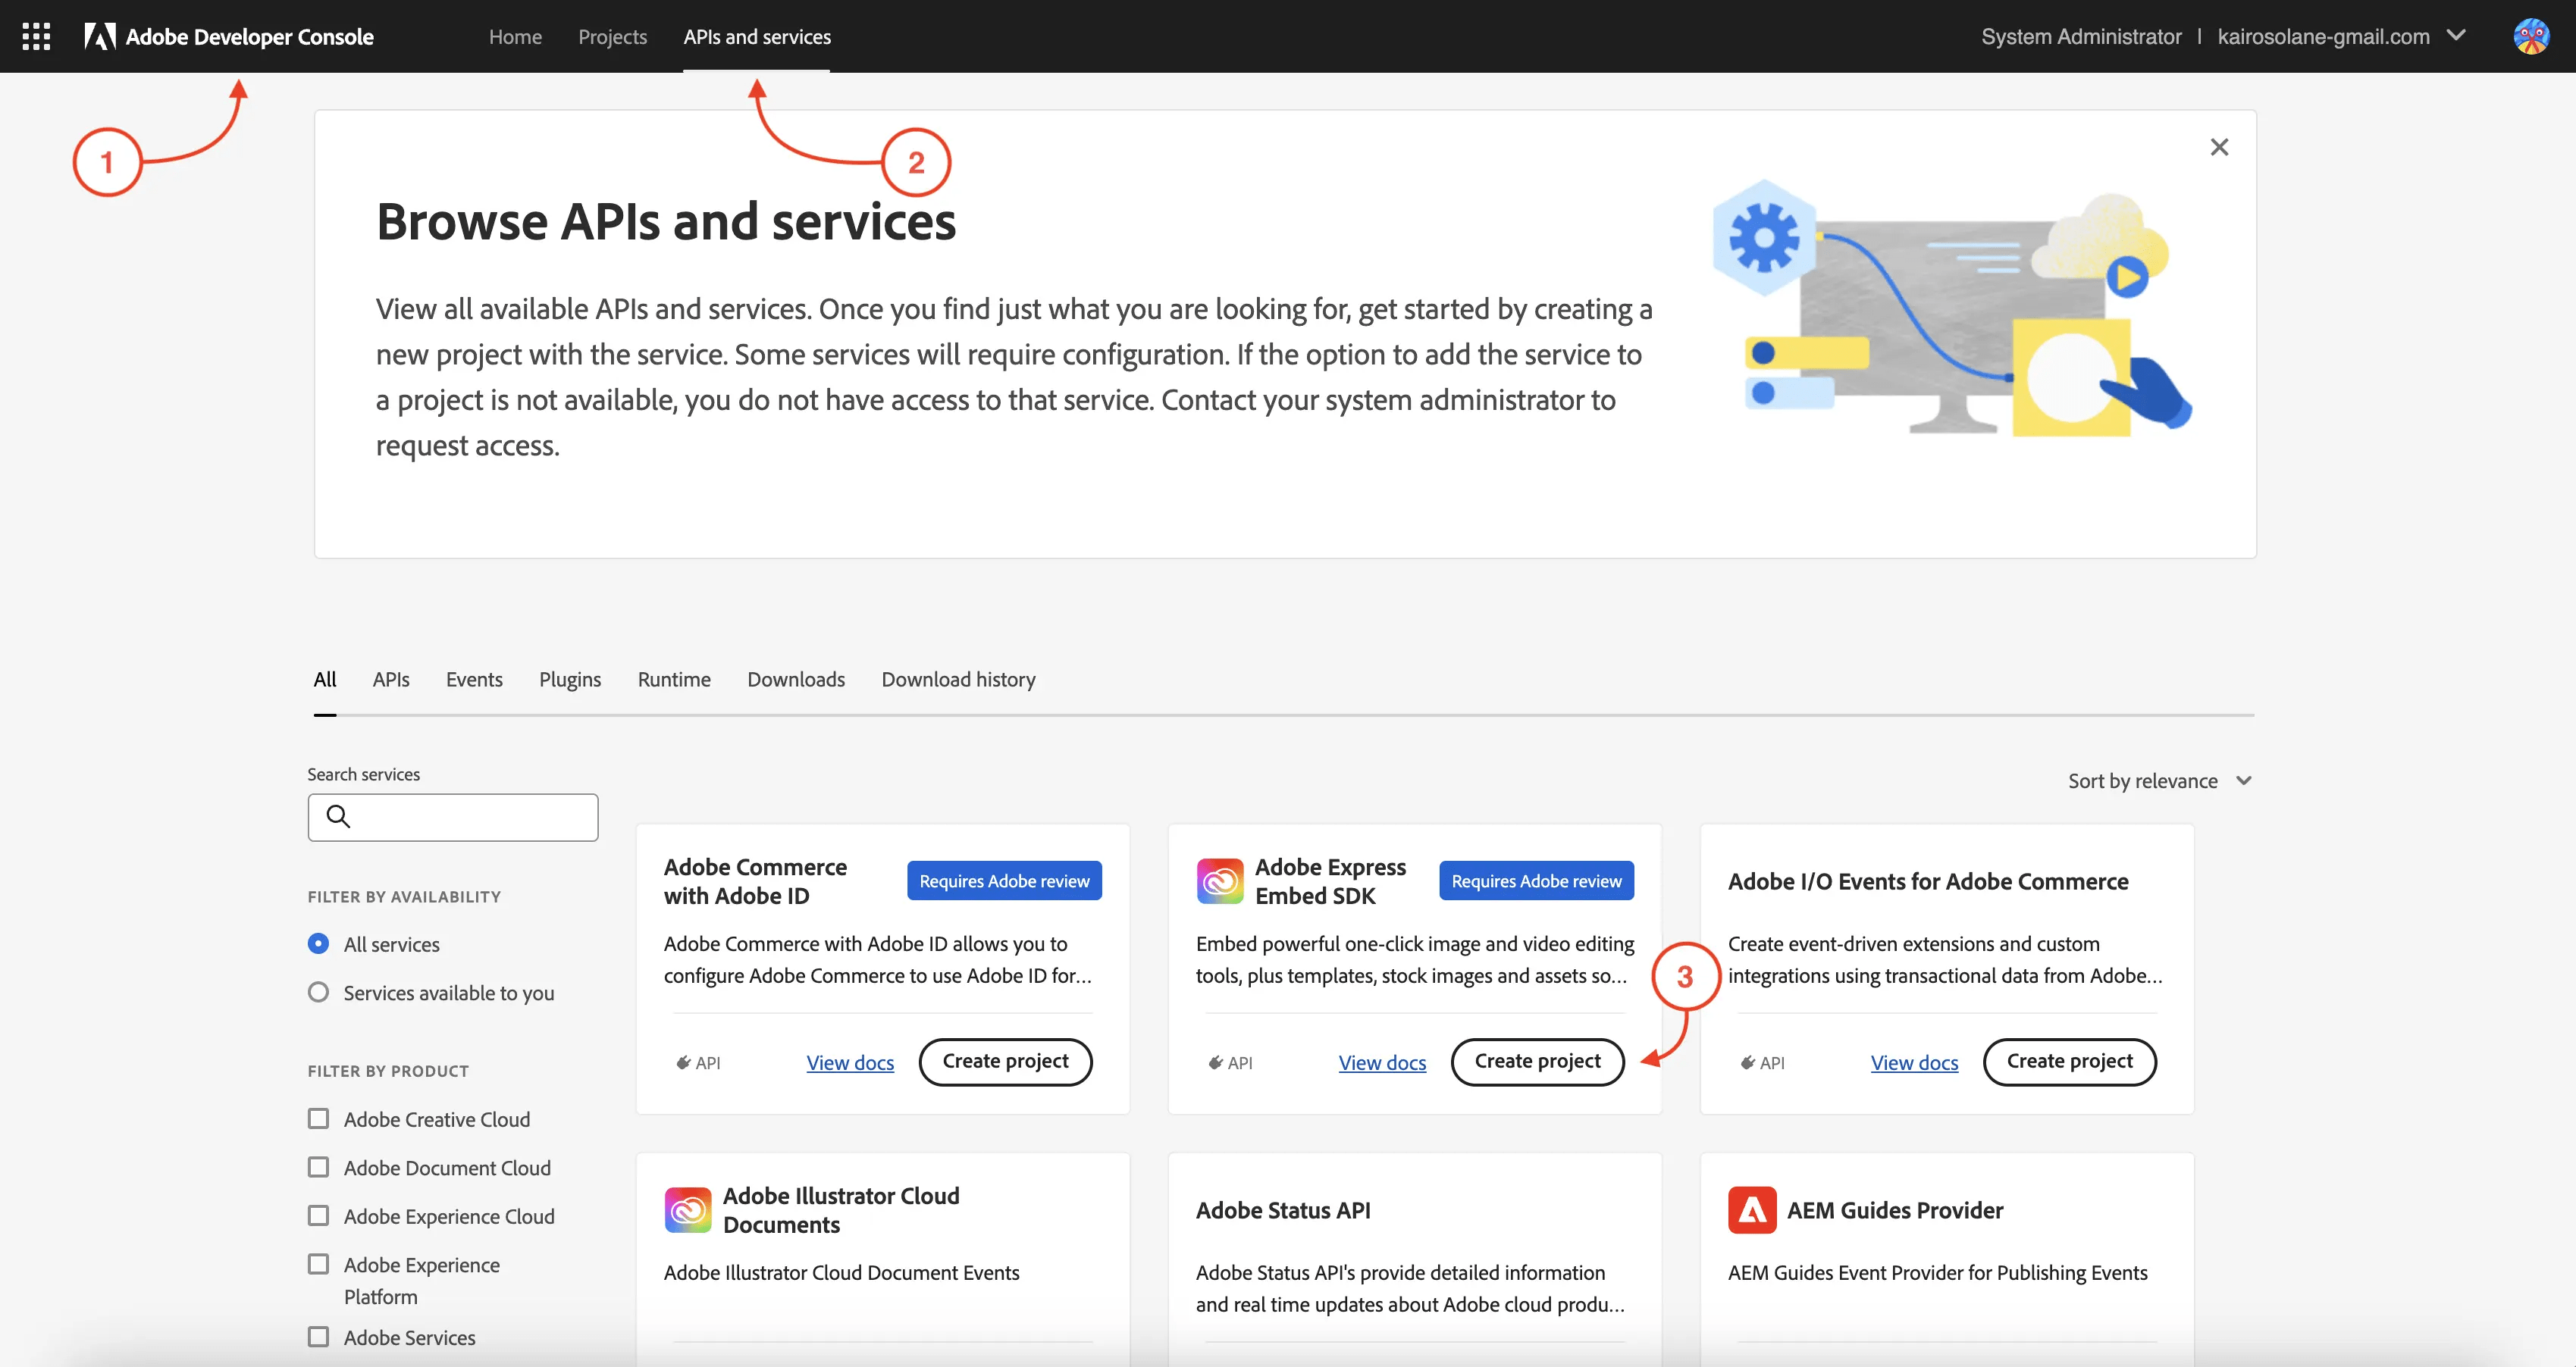Click the Adobe Status API card title
This screenshot has height=1367, width=2576.
pyautogui.click(x=1283, y=1210)
